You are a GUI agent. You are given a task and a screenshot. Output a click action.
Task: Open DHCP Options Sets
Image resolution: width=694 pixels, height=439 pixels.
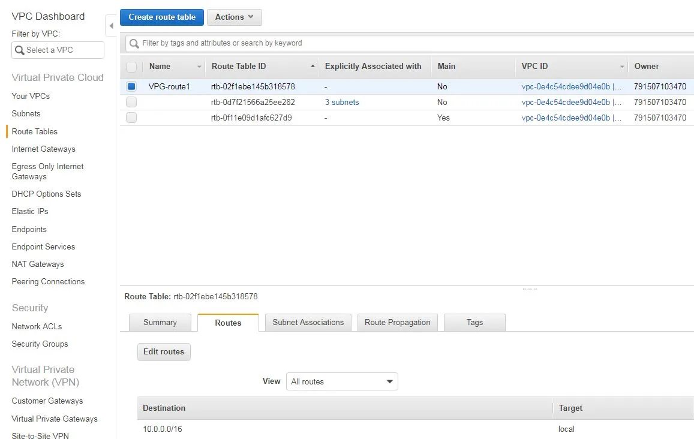point(46,194)
